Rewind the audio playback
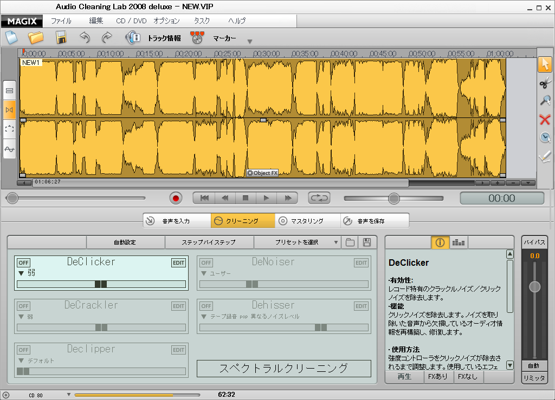 coord(225,198)
